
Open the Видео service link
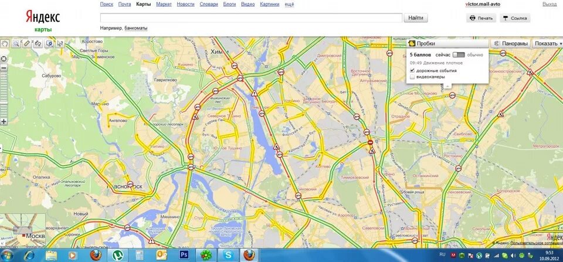pyautogui.click(x=247, y=4)
